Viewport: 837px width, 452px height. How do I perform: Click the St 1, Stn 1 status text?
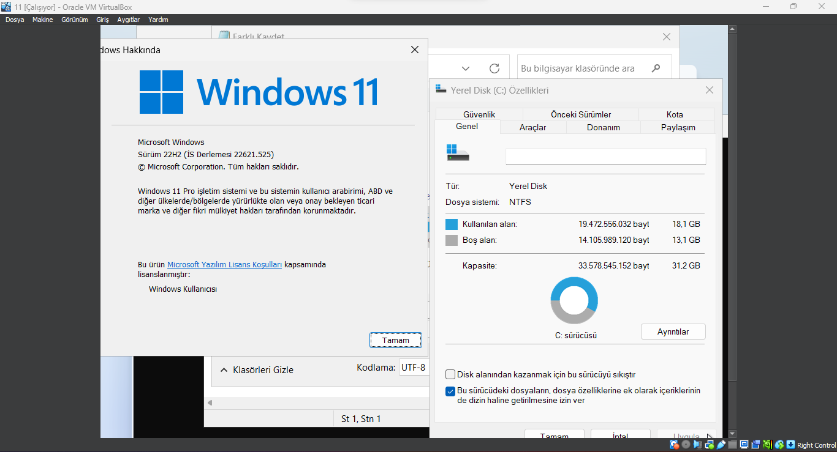click(361, 419)
